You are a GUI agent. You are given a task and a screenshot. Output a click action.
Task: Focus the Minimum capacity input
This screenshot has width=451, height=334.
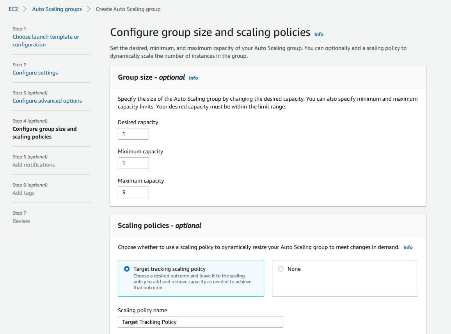[133, 163]
